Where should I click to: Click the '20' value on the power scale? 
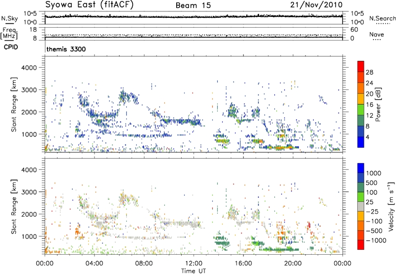tap(369, 94)
